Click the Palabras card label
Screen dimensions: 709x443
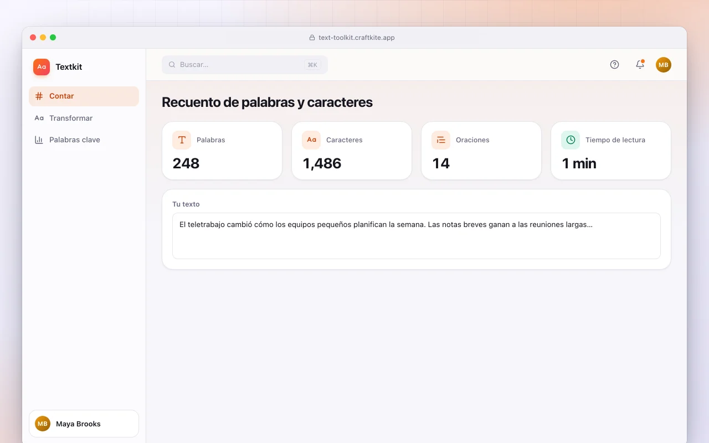point(211,140)
